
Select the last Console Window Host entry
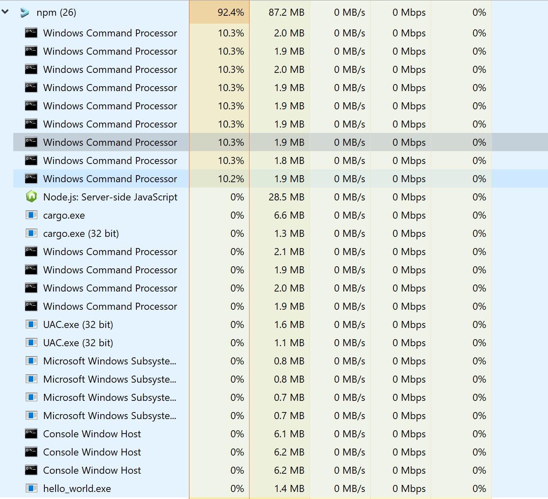pos(92,470)
